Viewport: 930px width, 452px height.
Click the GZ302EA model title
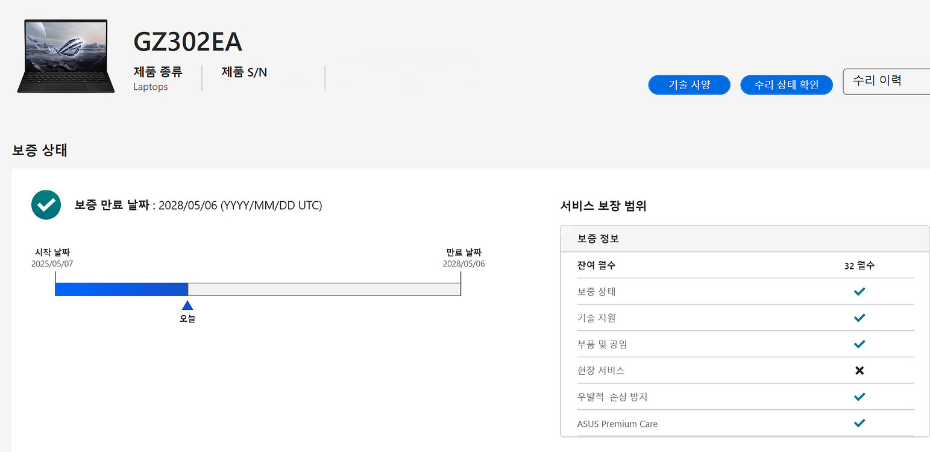[x=187, y=42]
